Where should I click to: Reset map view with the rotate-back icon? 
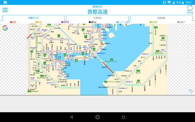(191, 91)
